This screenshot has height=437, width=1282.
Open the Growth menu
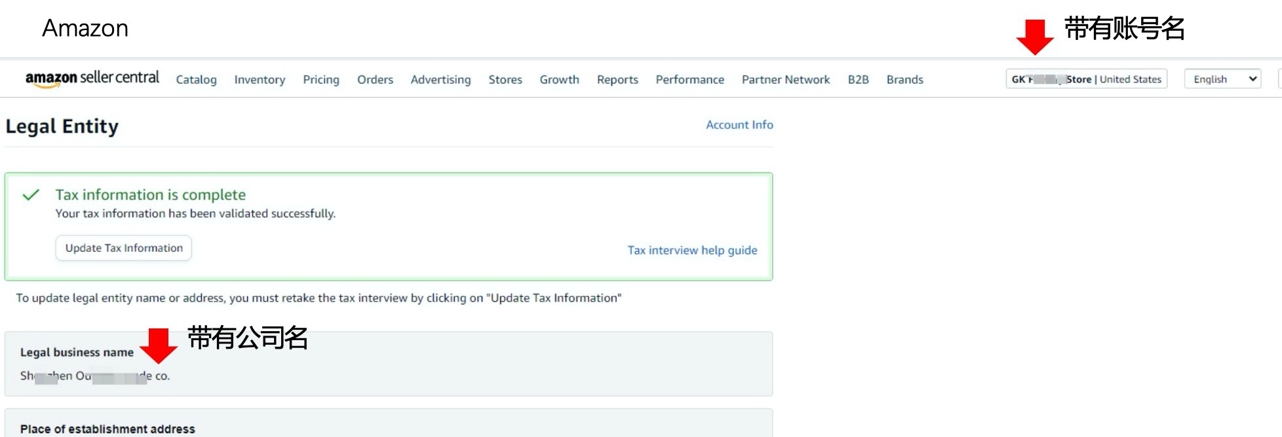[x=559, y=80]
